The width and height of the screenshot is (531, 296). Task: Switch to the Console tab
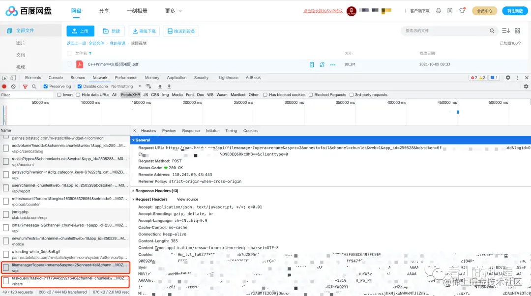(x=56, y=78)
